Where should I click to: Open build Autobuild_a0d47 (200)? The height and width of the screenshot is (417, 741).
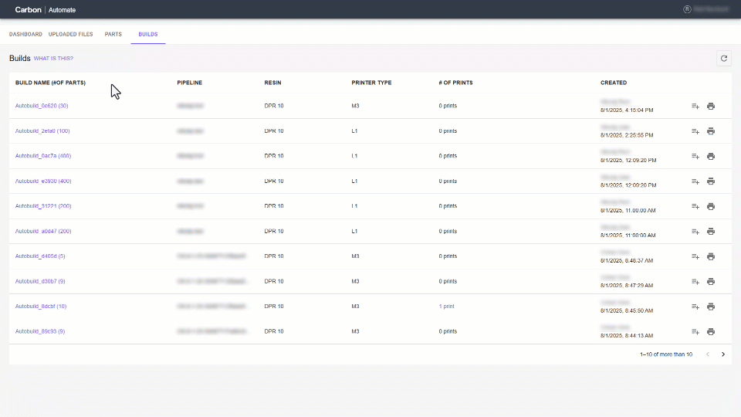pos(43,231)
